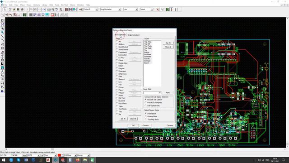
Task: Open the Route menu
Action: pos(29,5)
